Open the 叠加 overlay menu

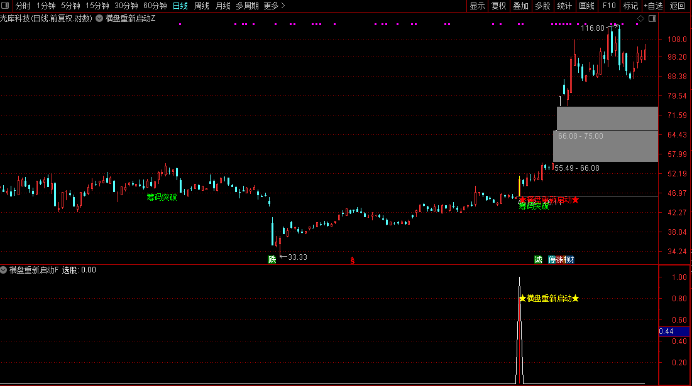tap(521, 6)
